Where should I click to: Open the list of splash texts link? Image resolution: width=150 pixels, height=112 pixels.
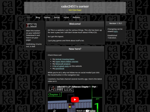[61, 66]
